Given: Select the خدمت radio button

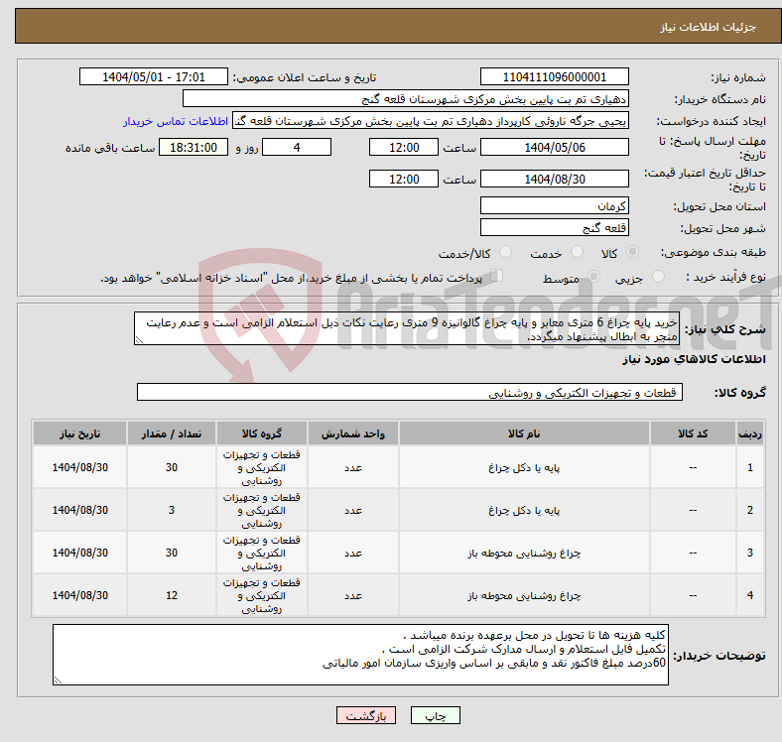Looking at the screenshot, I should 577,252.
